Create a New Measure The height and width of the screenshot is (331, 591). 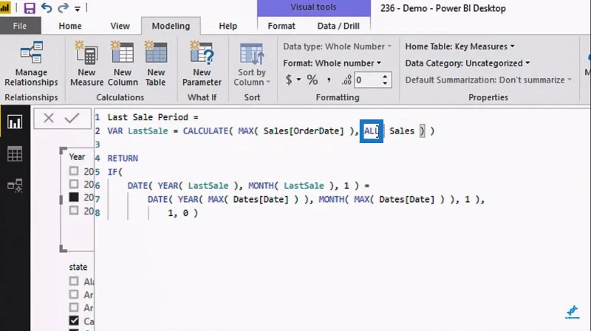(86, 63)
